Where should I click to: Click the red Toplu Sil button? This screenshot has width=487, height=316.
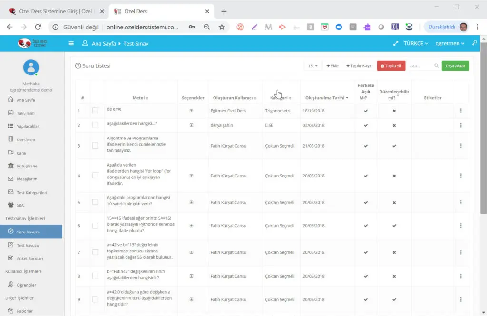point(391,66)
